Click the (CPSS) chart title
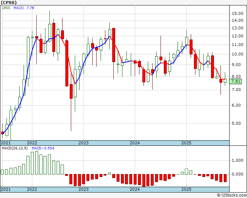This screenshot has height=198, width=247. click(9, 3)
